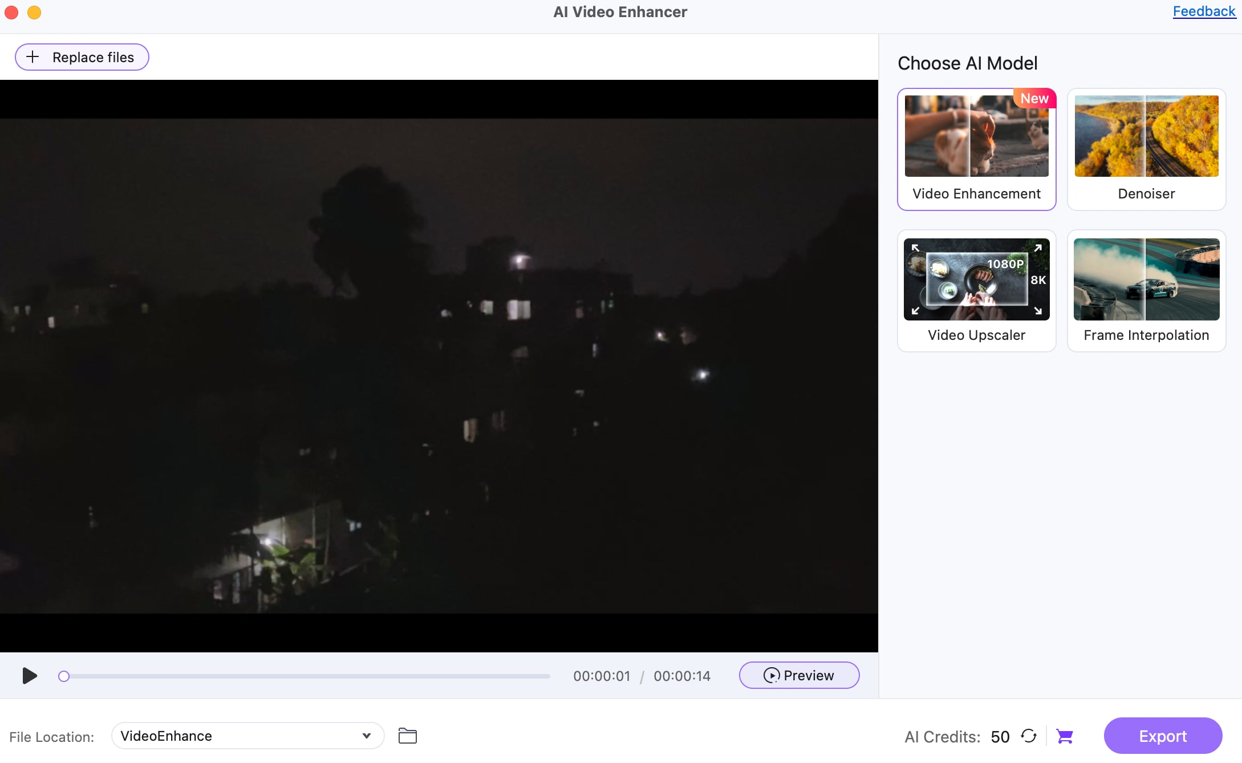Viewport: 1242px width, 763px height.
Task: Expand the File Location dropdown arrow
Action: [x=367, y=736]
